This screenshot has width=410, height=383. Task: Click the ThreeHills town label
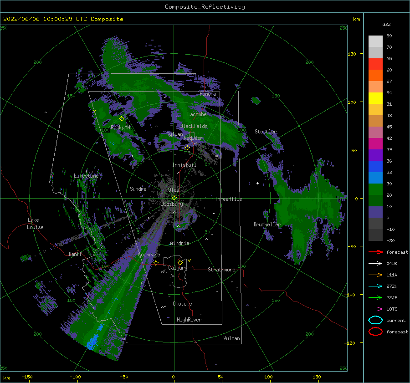[228, 199]
